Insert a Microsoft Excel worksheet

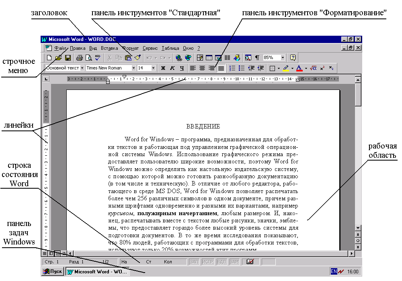218,58
